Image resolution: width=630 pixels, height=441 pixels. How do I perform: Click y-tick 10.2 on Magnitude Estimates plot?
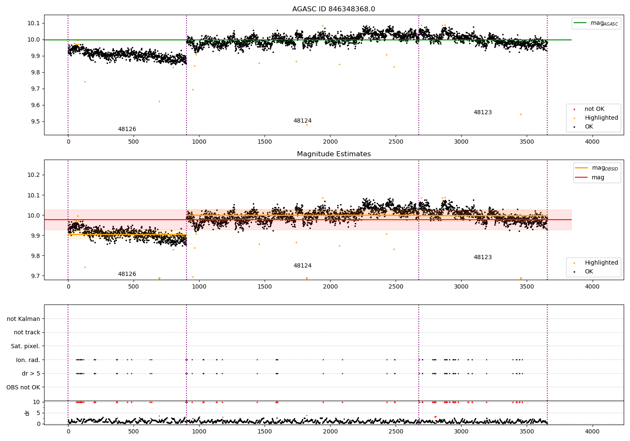34,175
